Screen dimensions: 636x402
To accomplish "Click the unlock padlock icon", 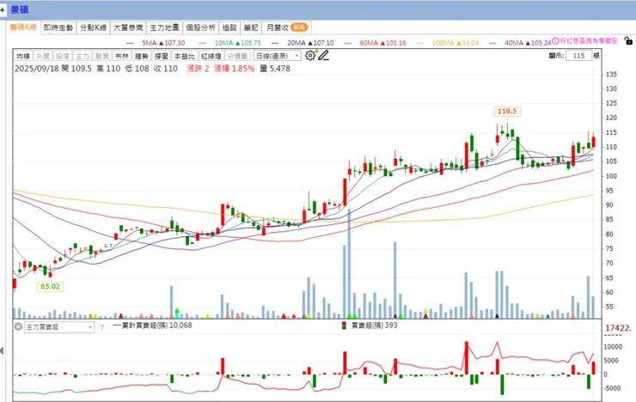I will point(628,41).
